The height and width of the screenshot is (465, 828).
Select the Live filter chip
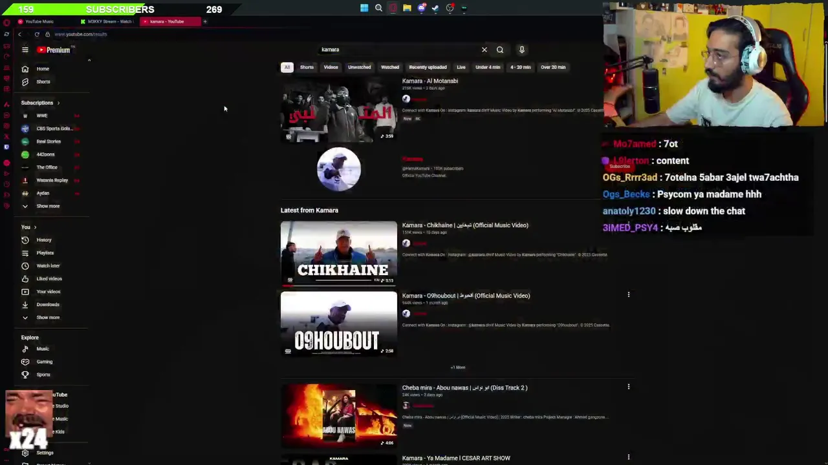[x=461, y=67]
